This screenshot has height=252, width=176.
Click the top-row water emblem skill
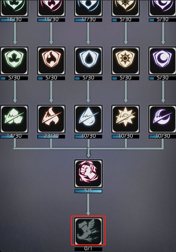point(88,8)
